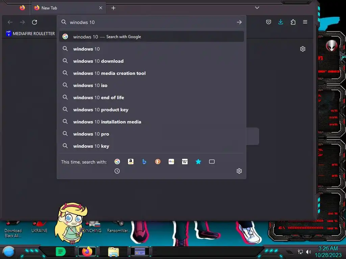The width and height of the screenshot is (346, 259).
Task: Select suggestion 'windows 10 installation media'
Action: pos(151,121)
